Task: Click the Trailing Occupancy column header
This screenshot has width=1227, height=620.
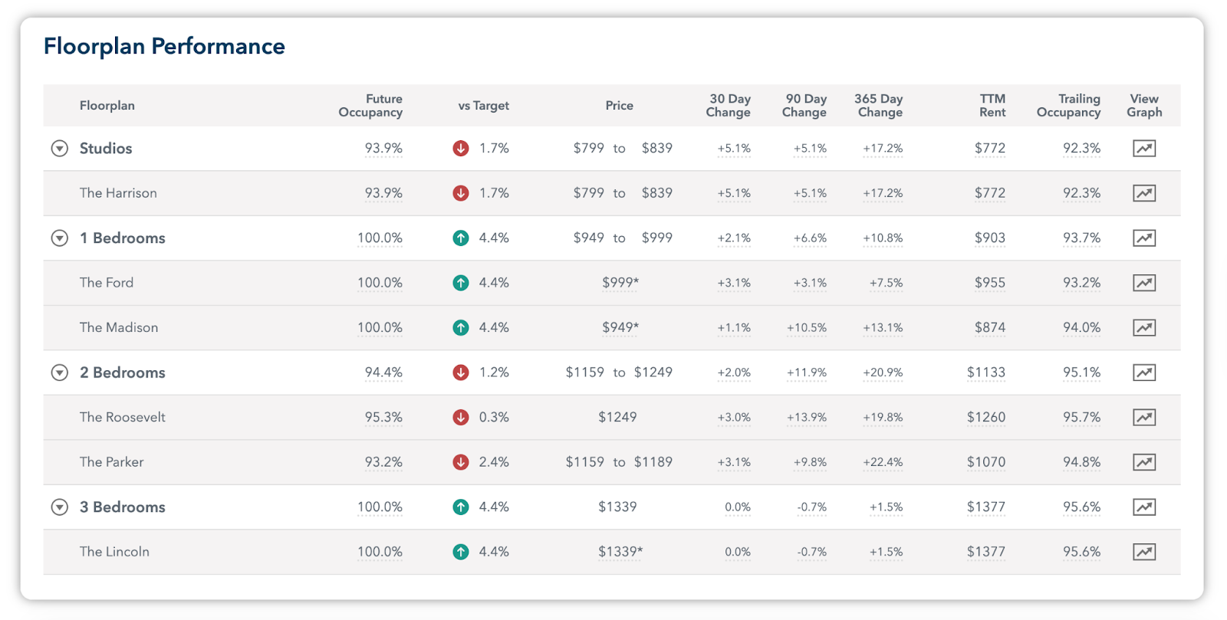Action: tap(1068, 106)
